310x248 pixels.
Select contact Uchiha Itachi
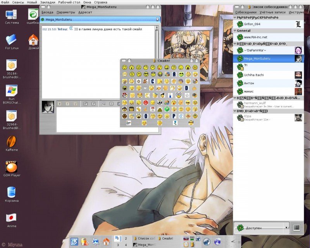[x=268, y=75]
